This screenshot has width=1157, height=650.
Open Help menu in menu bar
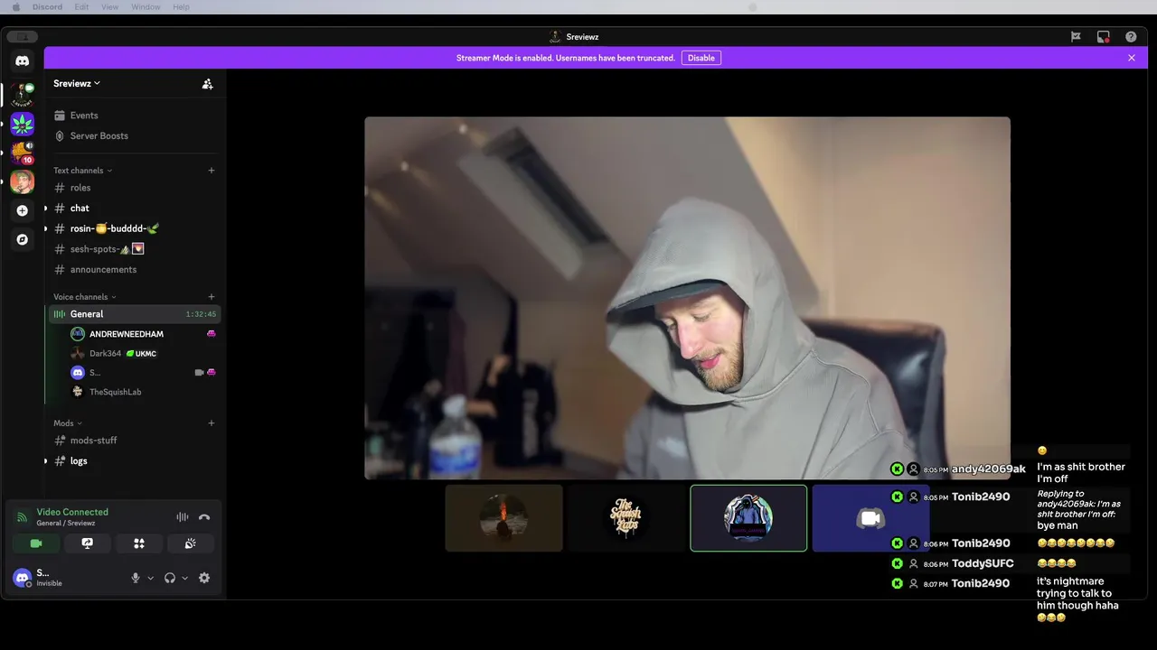tap(181, 7)
